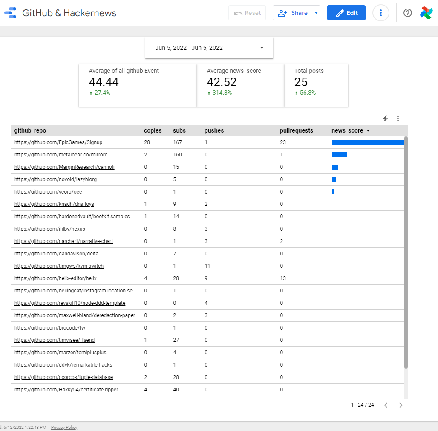Screen dimensions: 438x431
Task: Open the Hakky54/certificate-ripper link
Action: 66,389
